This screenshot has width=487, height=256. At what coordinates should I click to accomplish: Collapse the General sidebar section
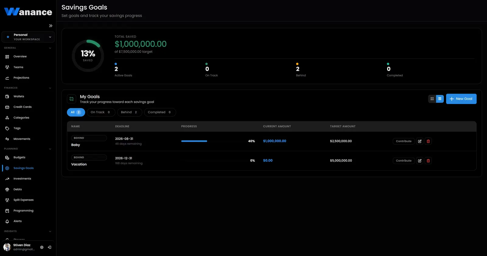[50, 48]
